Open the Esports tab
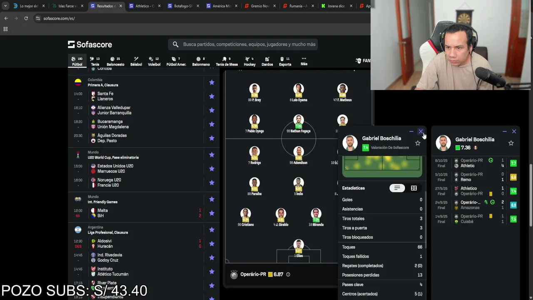 click(x=285, y=61)
